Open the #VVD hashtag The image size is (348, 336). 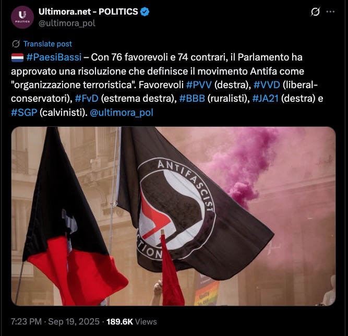(267, 85)
